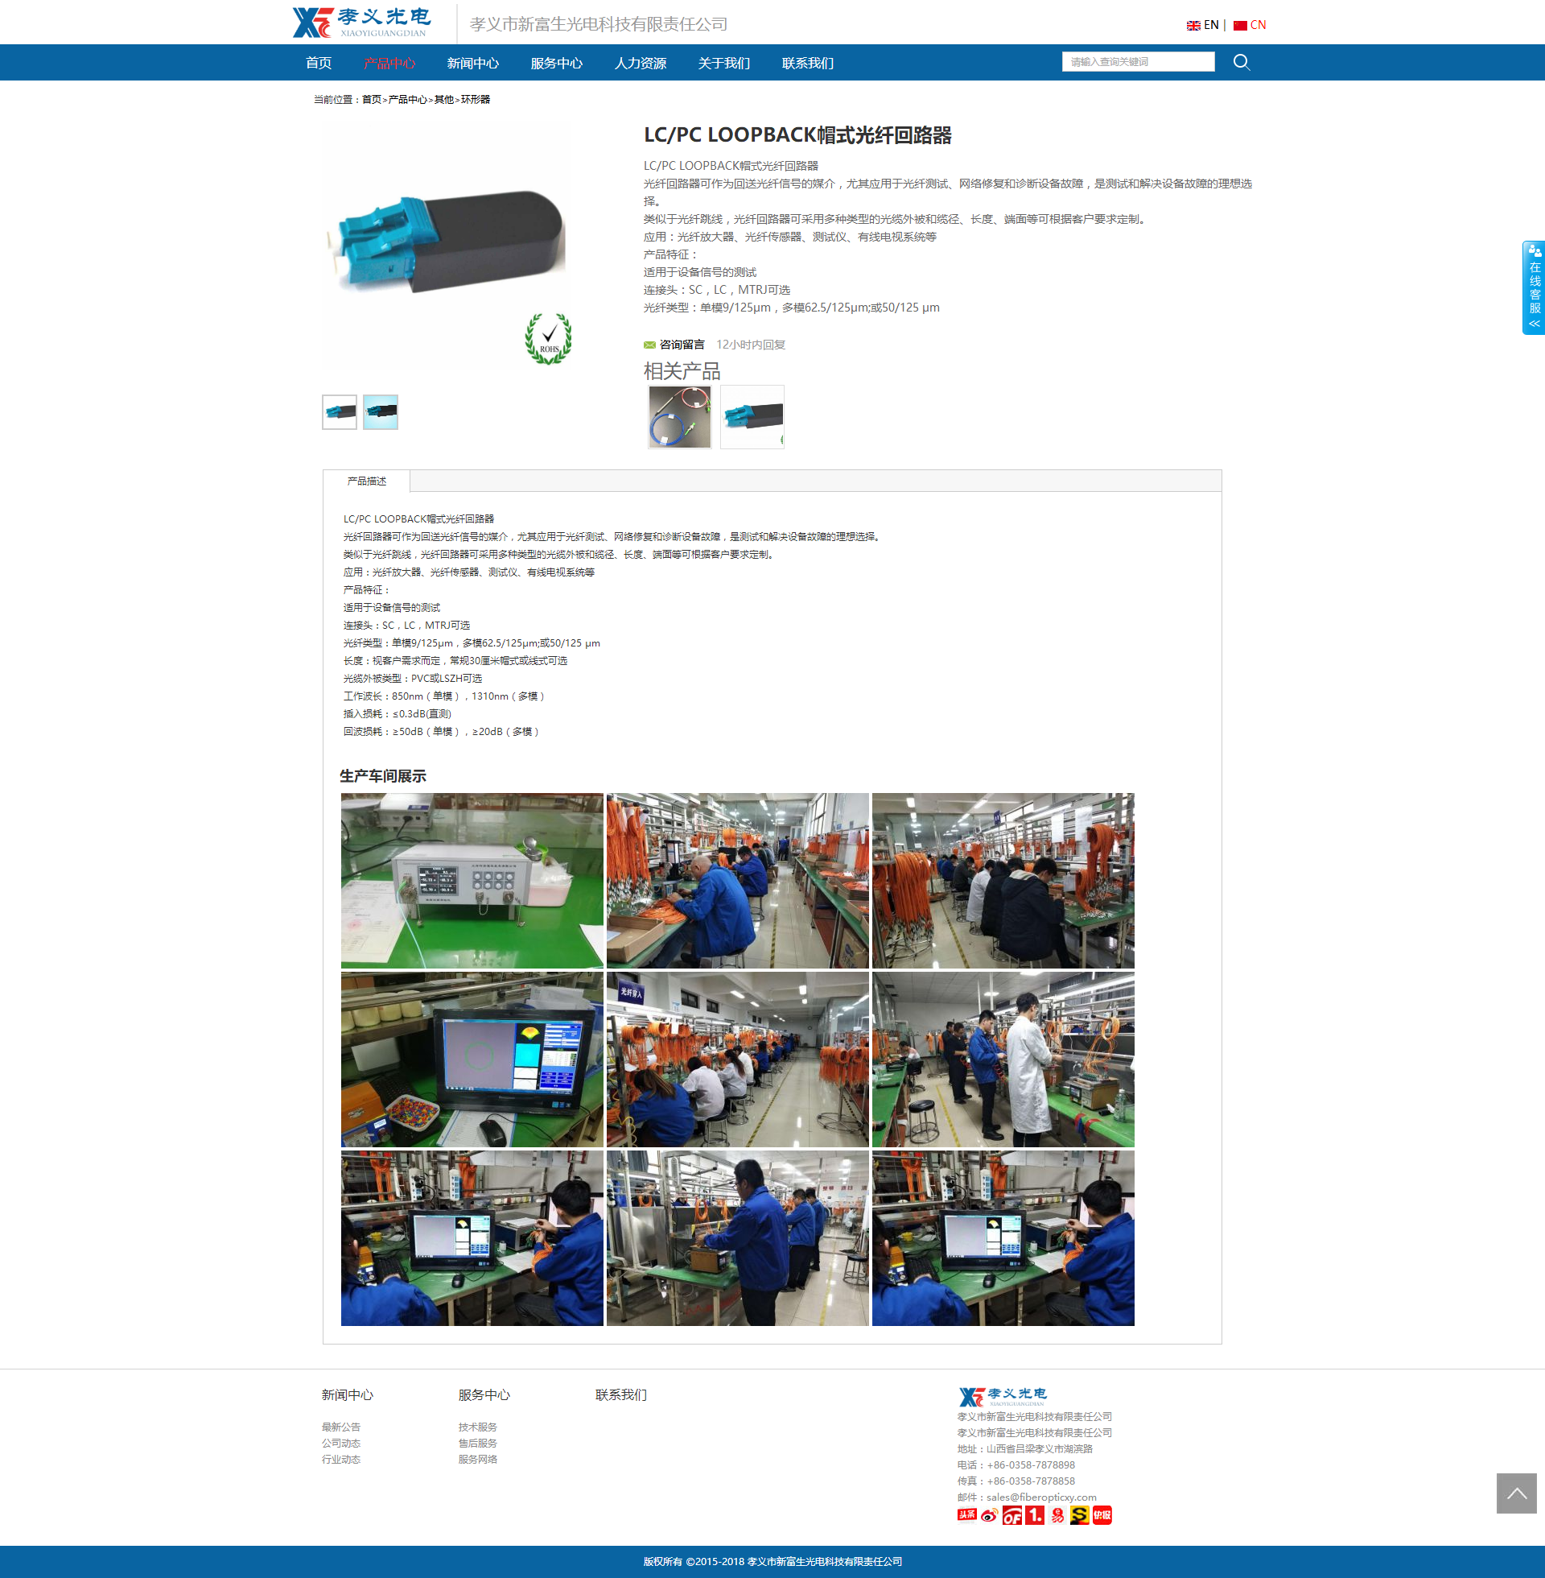Click the Toutiao (头条) share icon

[966, 1514]
